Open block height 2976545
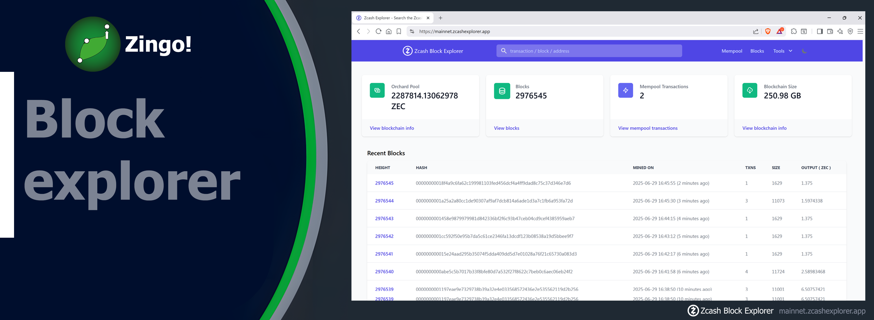Viewport: 874px width, 320px height. 384,183
